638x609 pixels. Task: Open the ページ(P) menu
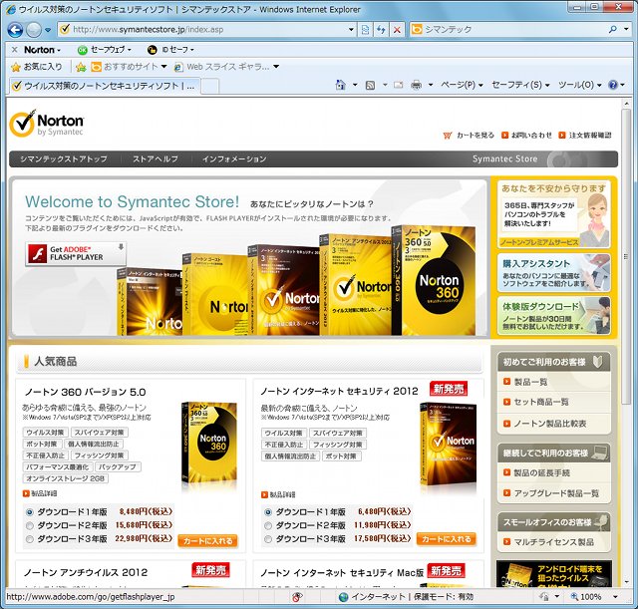point(462,85)
